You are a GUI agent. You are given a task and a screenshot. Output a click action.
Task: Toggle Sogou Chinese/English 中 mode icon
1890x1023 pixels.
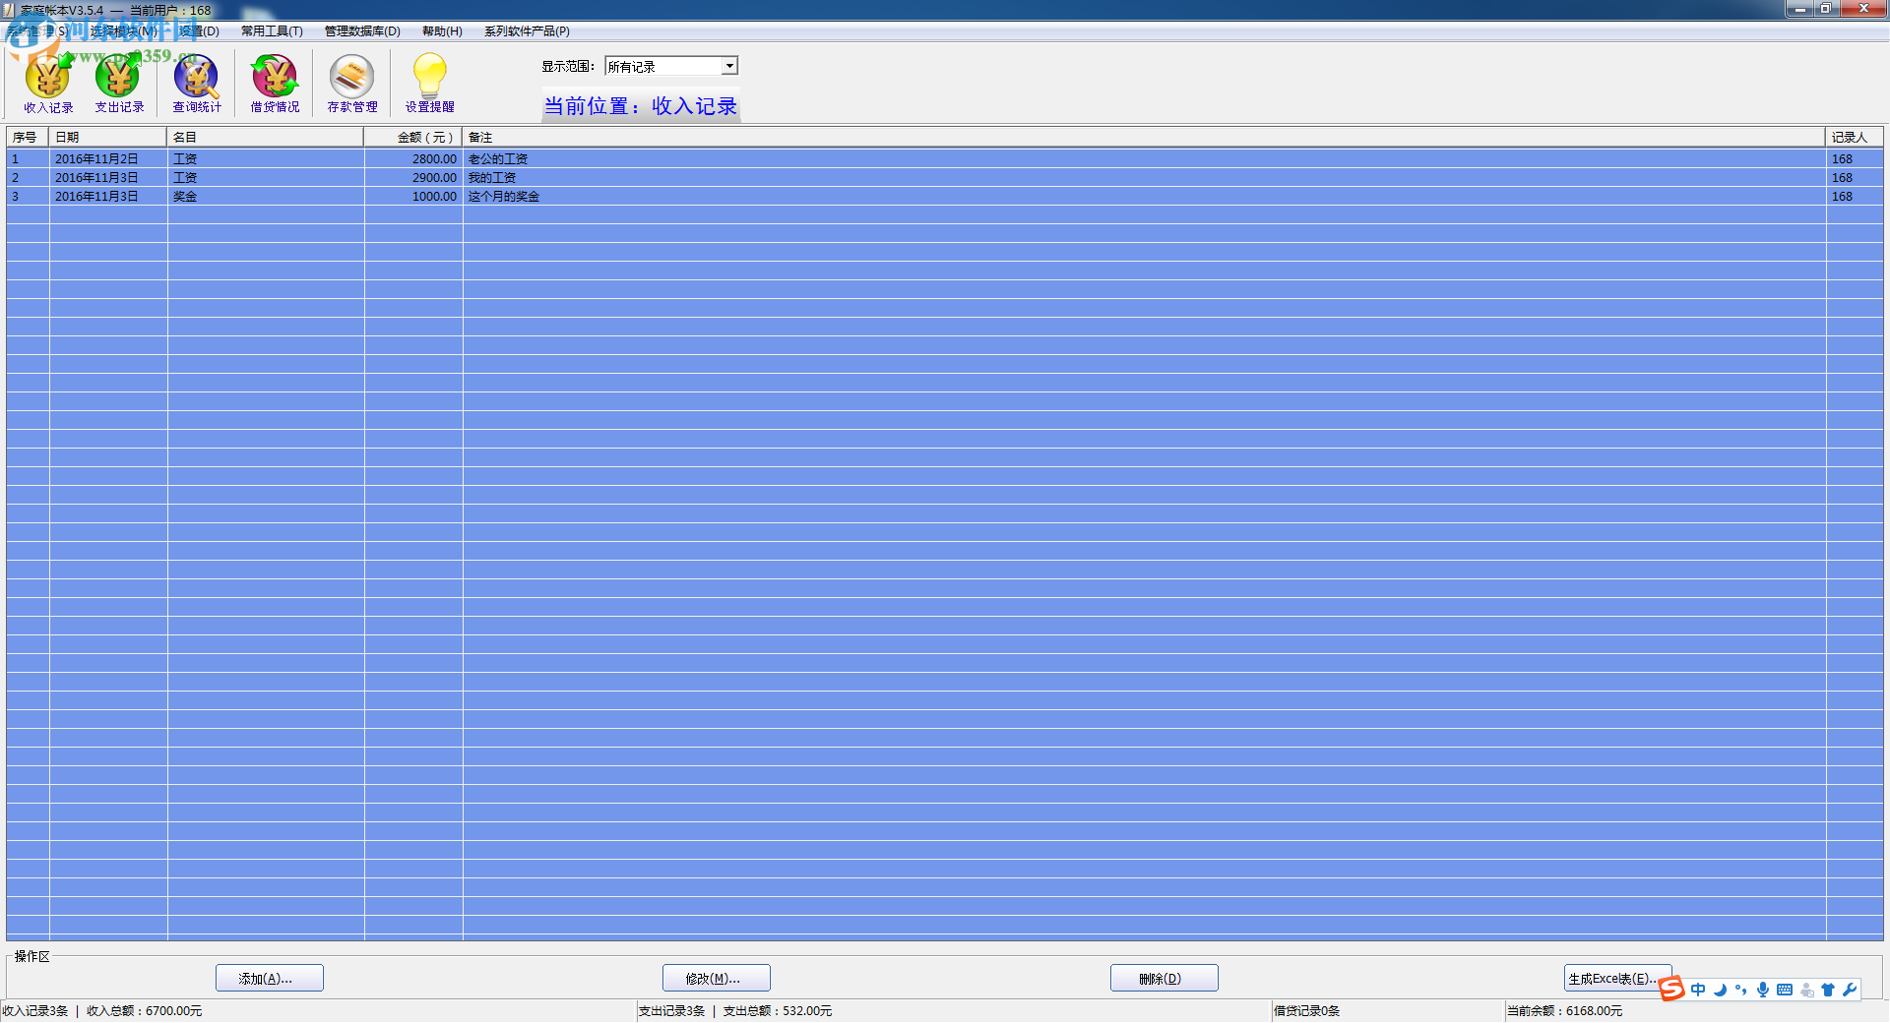[1698, 990]
